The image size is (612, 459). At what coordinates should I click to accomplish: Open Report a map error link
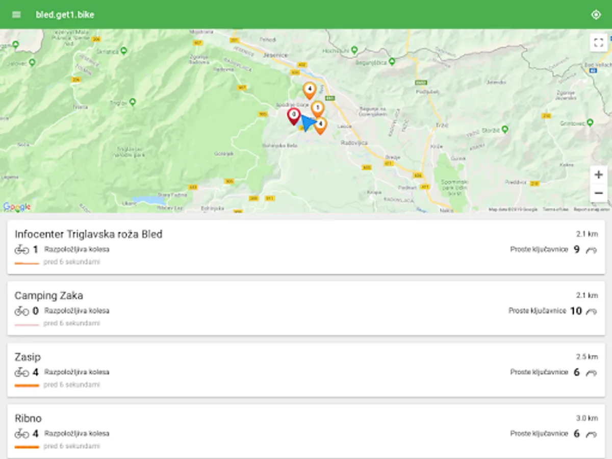click(x=591, y=209)
